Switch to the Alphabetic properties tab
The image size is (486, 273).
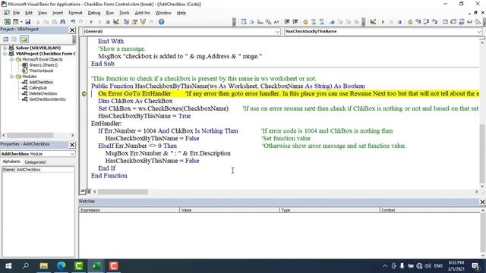11,162
